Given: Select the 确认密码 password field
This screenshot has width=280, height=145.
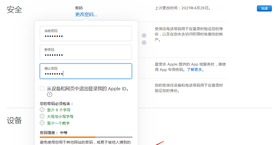Looking at the screenshot, I should tap(86, 71).
